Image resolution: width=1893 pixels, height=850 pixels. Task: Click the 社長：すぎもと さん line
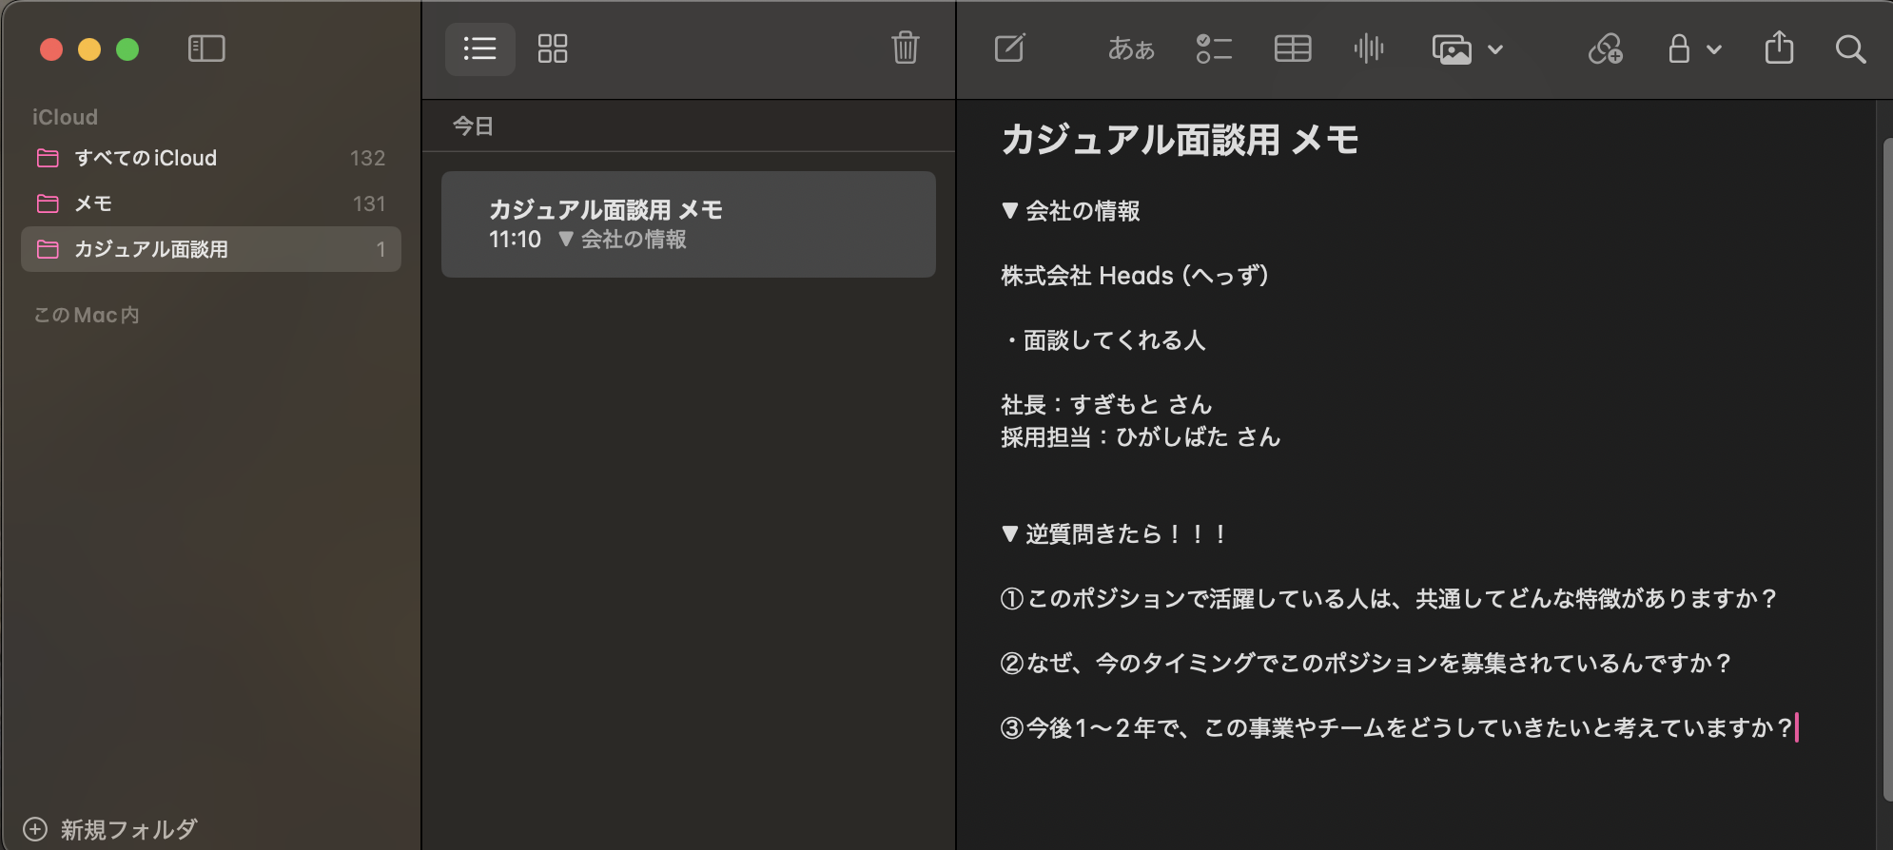(x=1106, y=405)
